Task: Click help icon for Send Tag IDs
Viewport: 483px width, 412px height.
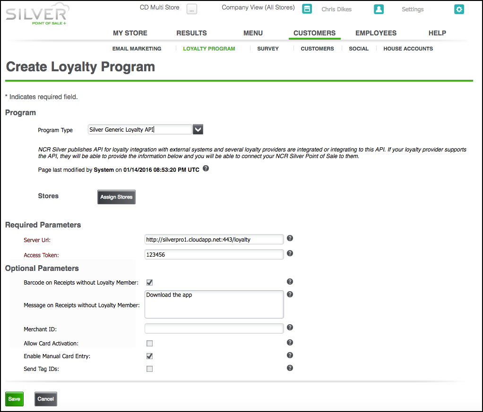Action: click(x=290, y=368)
